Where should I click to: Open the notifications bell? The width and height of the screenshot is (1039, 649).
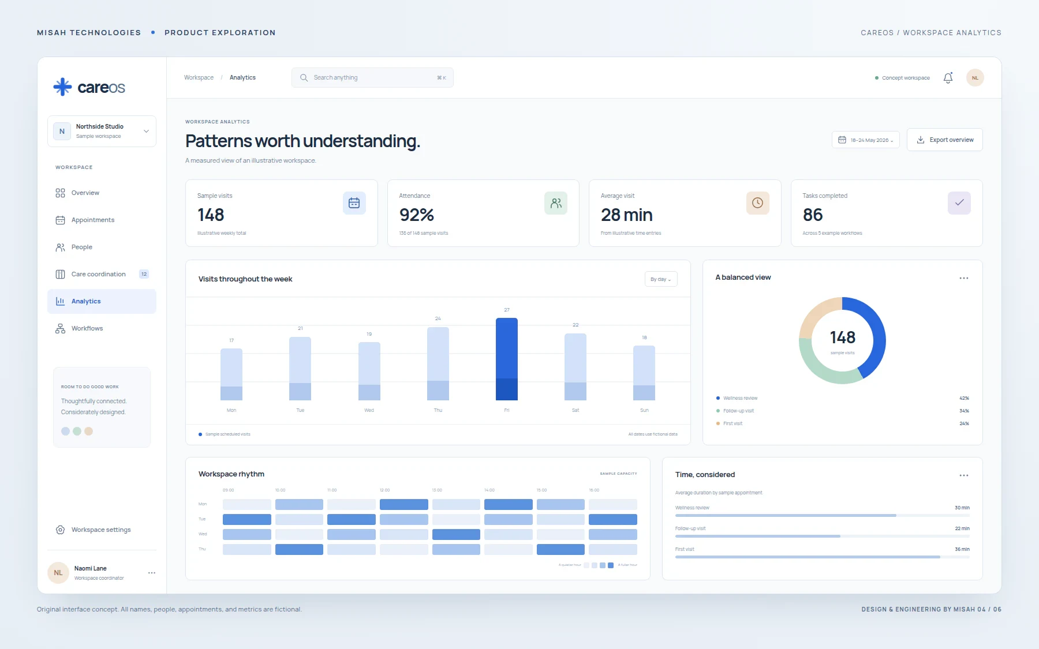[948, 78]
